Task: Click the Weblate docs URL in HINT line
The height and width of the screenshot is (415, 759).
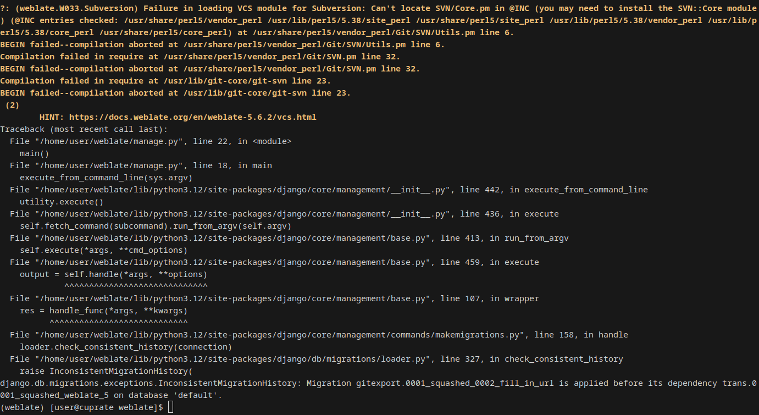Action: 192,117
